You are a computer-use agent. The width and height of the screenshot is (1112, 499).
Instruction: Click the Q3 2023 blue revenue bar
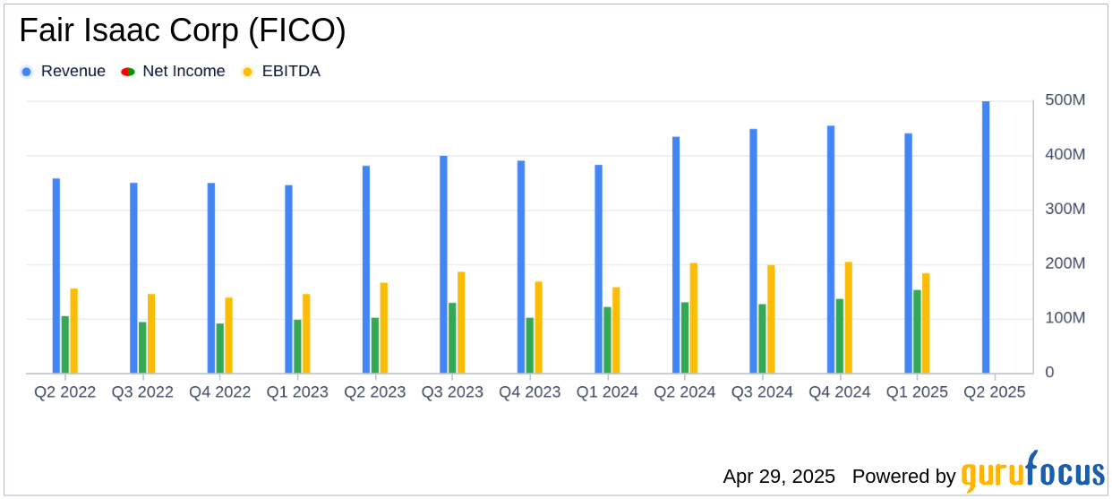443,264
